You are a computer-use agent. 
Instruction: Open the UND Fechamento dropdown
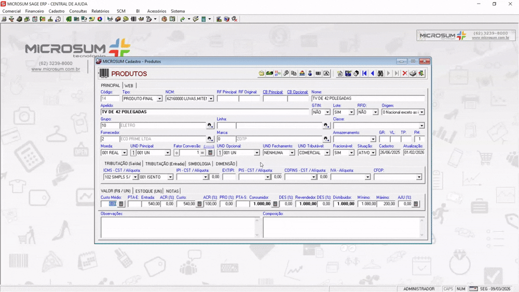point(292,153)
